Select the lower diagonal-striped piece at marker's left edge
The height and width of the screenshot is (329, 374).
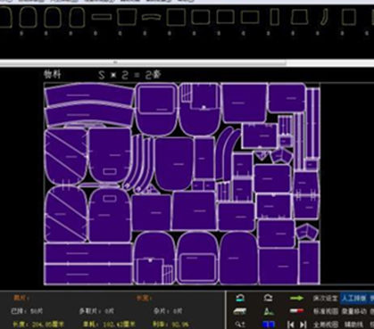coord(65,213)
